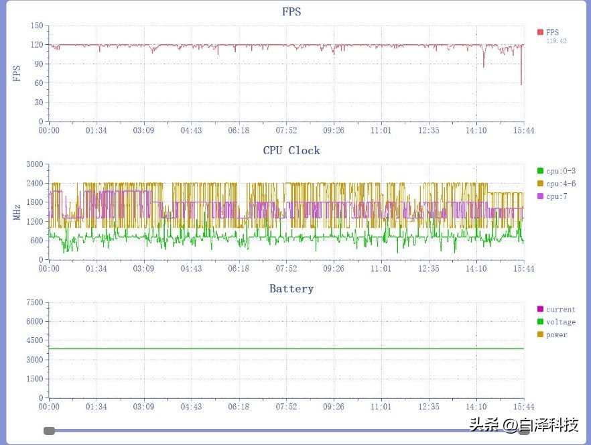
Task: Click the voltage legend label
Action: click(x=561, y=322)
